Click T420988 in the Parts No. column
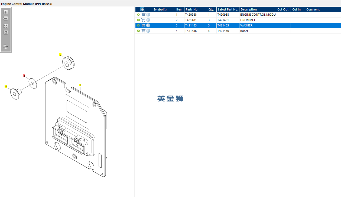Image resolution: width=341 pixels, height=197 pixels. click(191, 15)
